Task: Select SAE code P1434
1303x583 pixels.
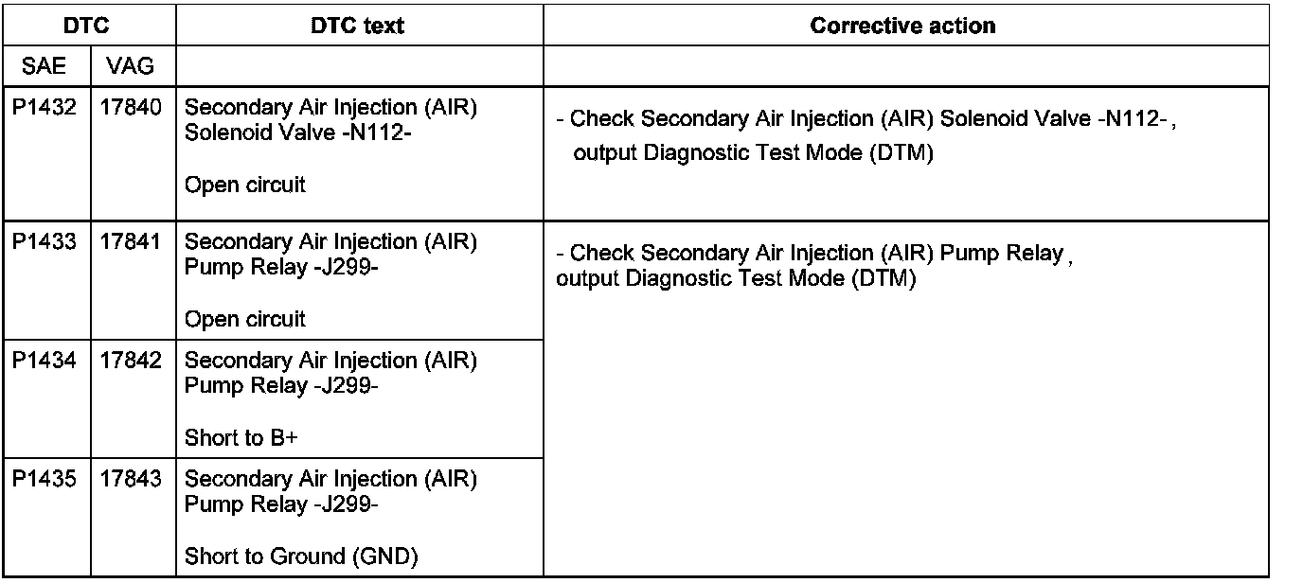Action: coord(46,361)
